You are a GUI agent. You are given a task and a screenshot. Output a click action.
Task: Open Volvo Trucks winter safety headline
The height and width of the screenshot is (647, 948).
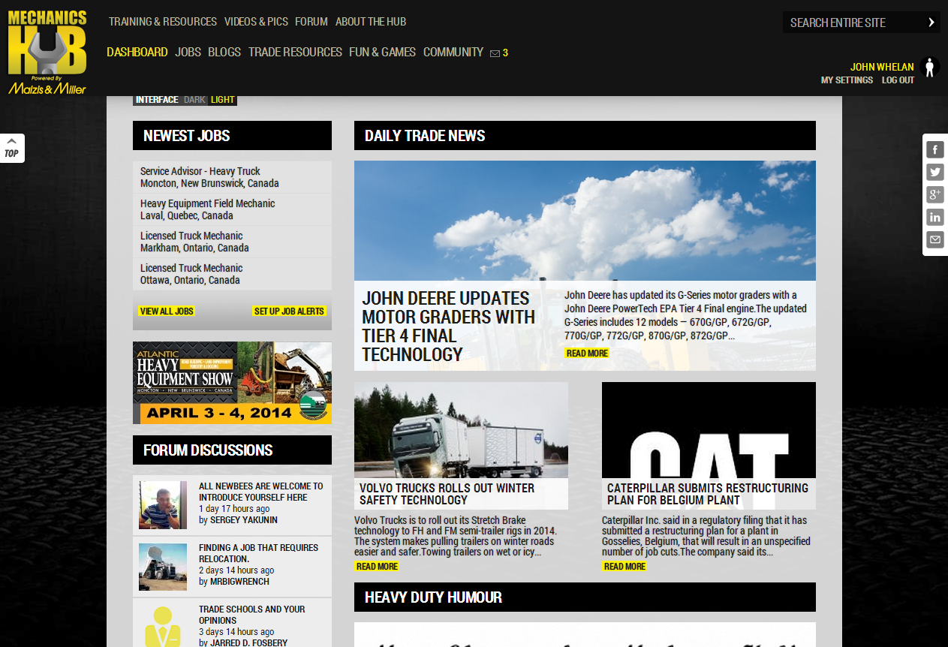447,494
